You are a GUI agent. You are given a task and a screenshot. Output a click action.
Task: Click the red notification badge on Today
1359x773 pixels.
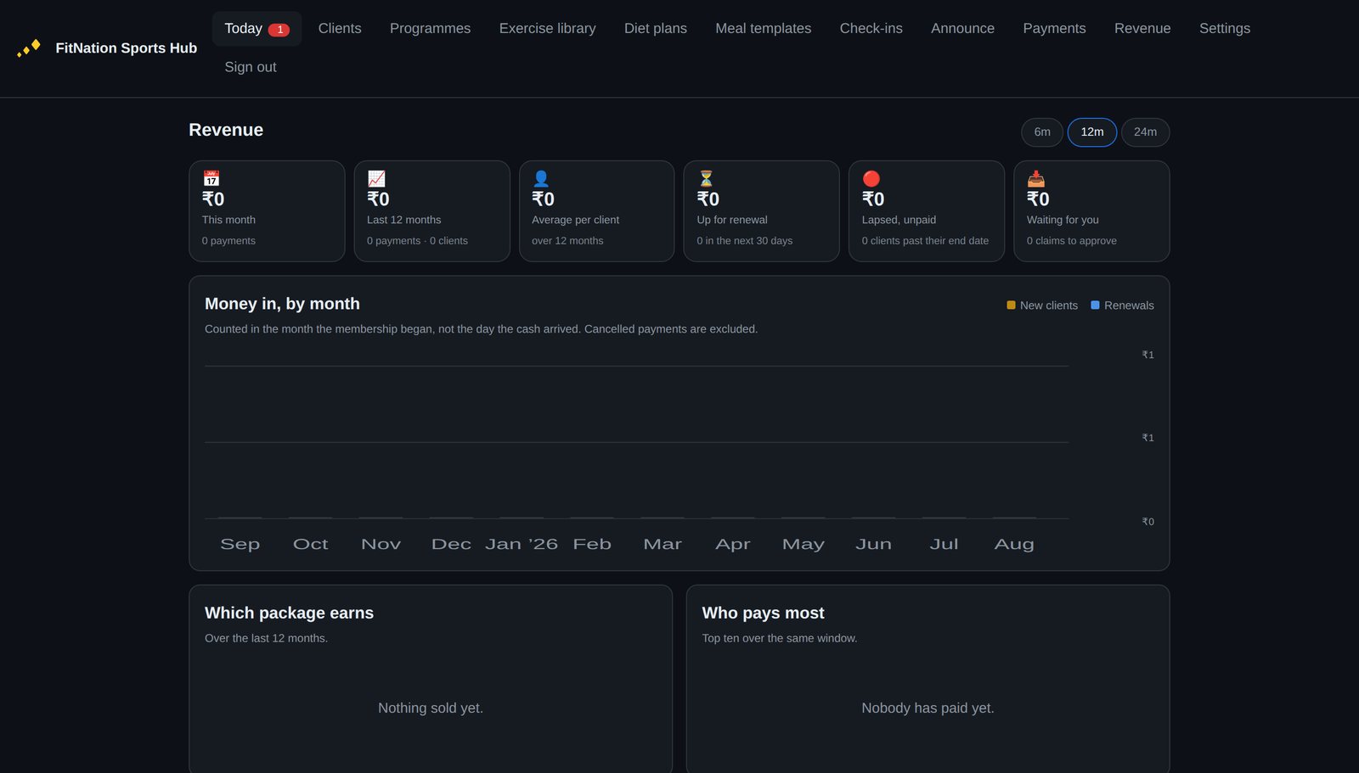279,30
